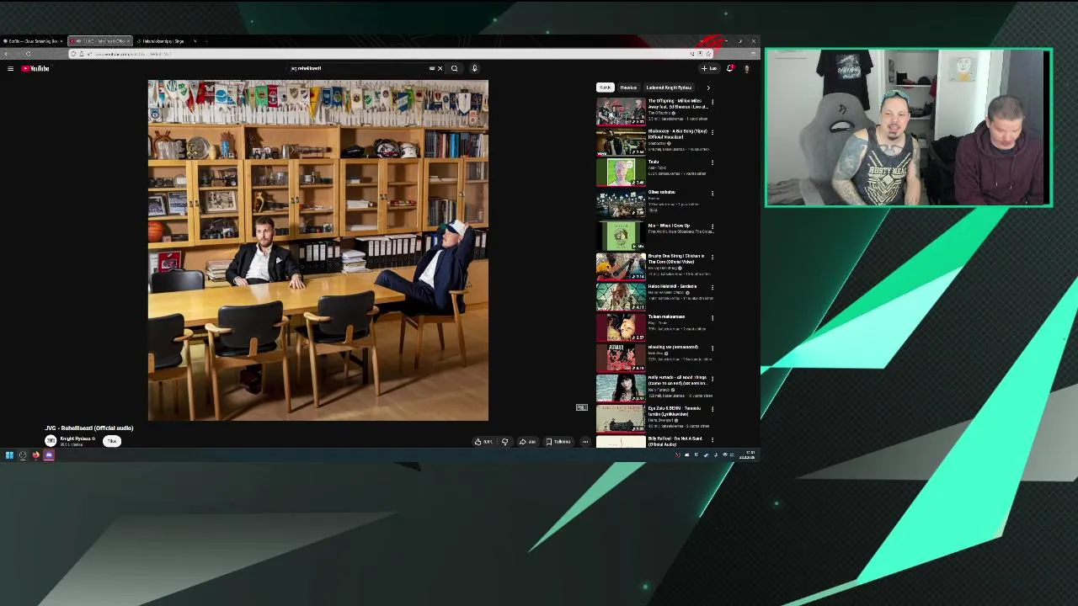Open the YouTube hamburger guide menu
The width and height of the screenshot is (1078, 606).
coord(10,68)
